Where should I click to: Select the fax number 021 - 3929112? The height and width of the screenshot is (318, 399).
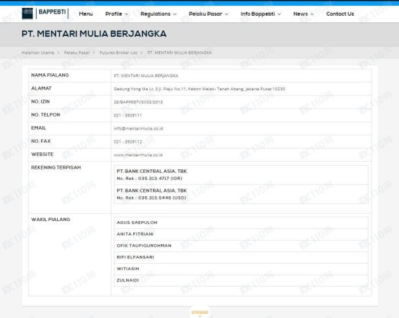click(128, 142)
